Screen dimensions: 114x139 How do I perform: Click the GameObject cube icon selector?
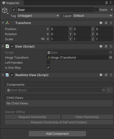point(5,11)
